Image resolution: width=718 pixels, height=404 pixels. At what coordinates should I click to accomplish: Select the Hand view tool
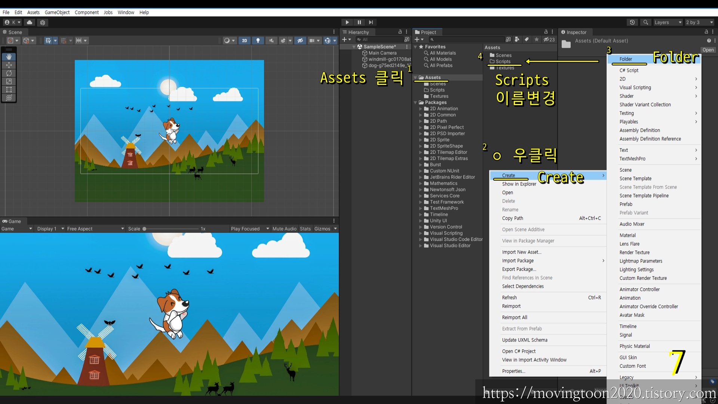tap(9, 57)
